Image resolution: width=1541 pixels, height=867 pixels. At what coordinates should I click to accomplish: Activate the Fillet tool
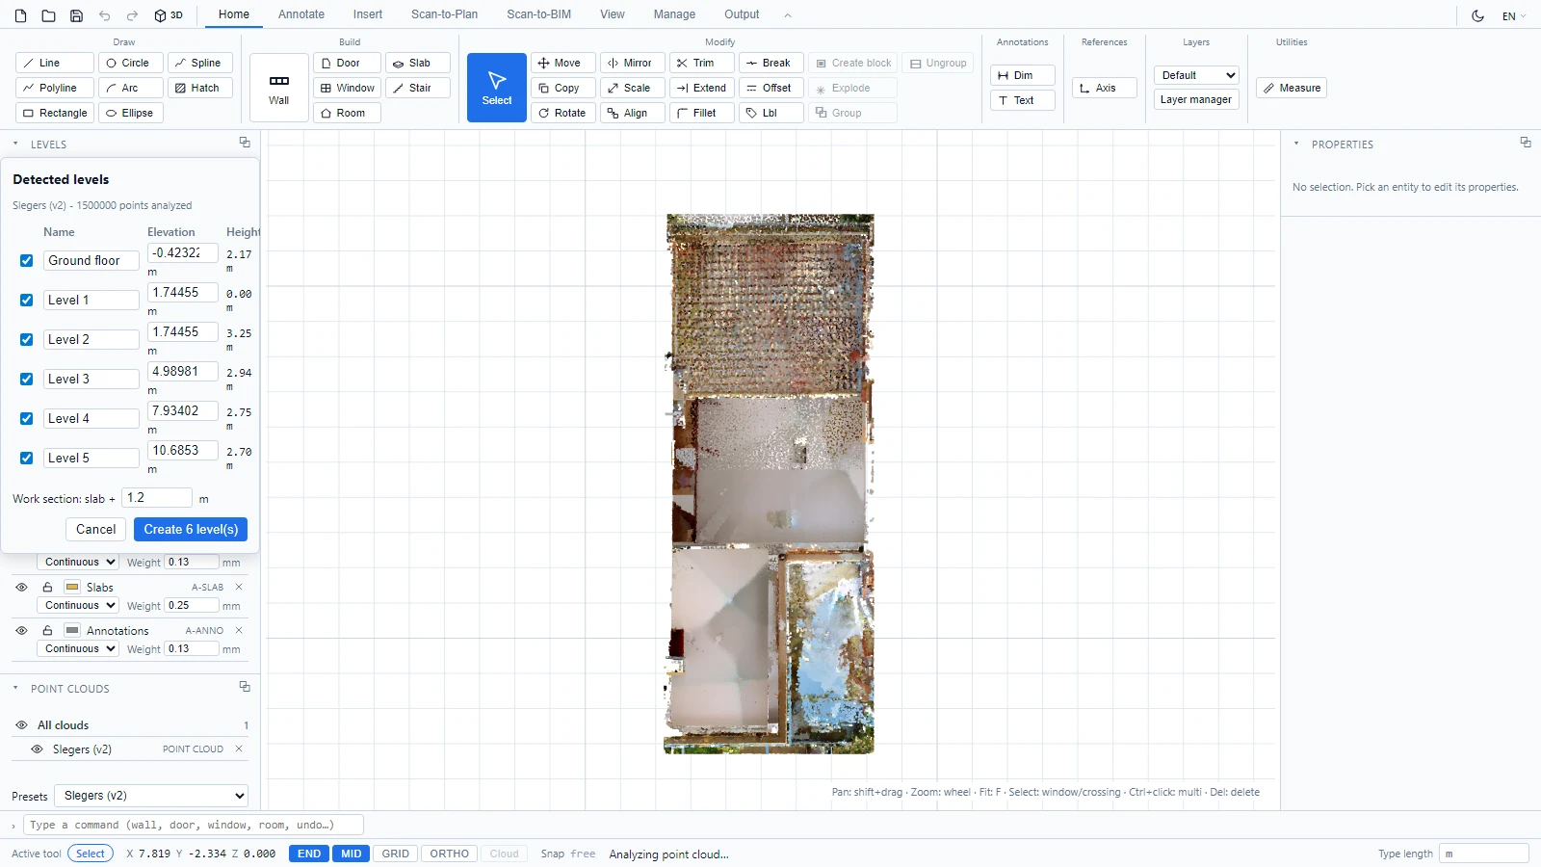[702, 113]
